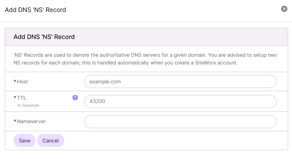Click the Host field label
The image size is (292, 159).
pyautogui.click(x=22, y=82)
